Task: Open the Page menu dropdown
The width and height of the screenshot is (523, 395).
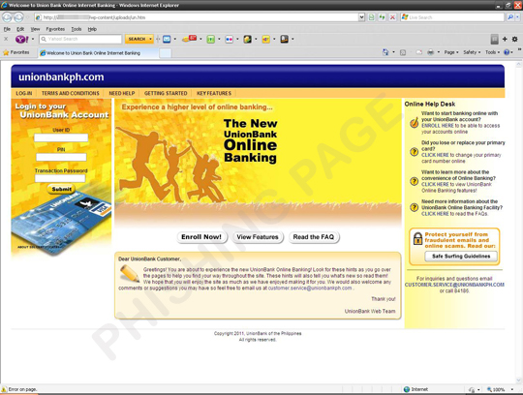Action: [451, 52]
